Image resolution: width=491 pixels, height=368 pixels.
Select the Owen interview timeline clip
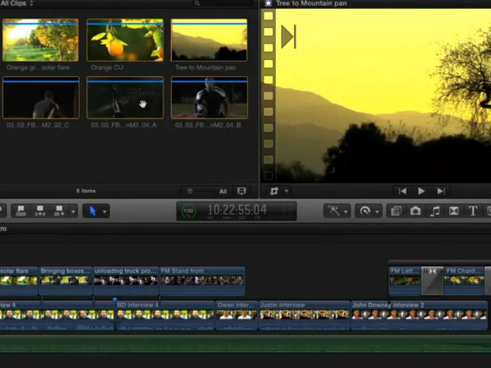pos(236,315)
